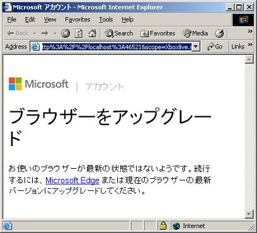
Task: Expand the Links bar overflow chevron
Action: [250, 45]
